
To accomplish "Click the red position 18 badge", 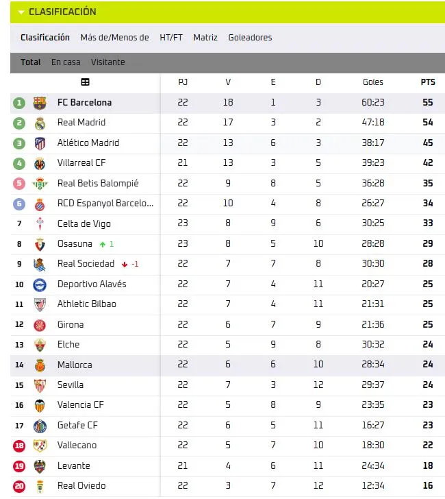I will pyautogui.click(x=19, y=446).
